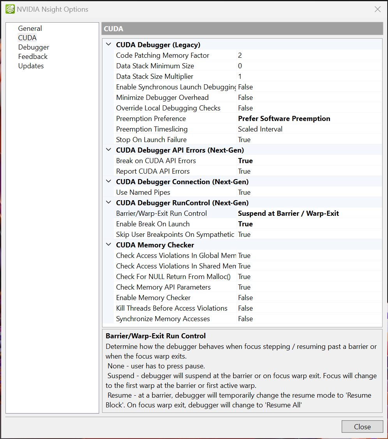Select the Minimize Debugger Overhead label
This screenshot has height=439, width=388.
[x=162, y=98]
